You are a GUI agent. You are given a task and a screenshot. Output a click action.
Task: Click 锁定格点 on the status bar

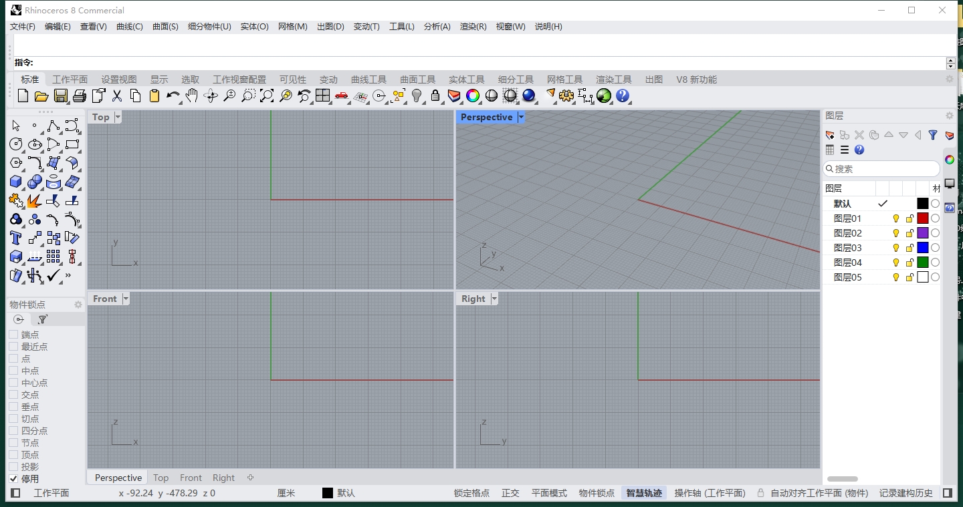click(471, 492)
